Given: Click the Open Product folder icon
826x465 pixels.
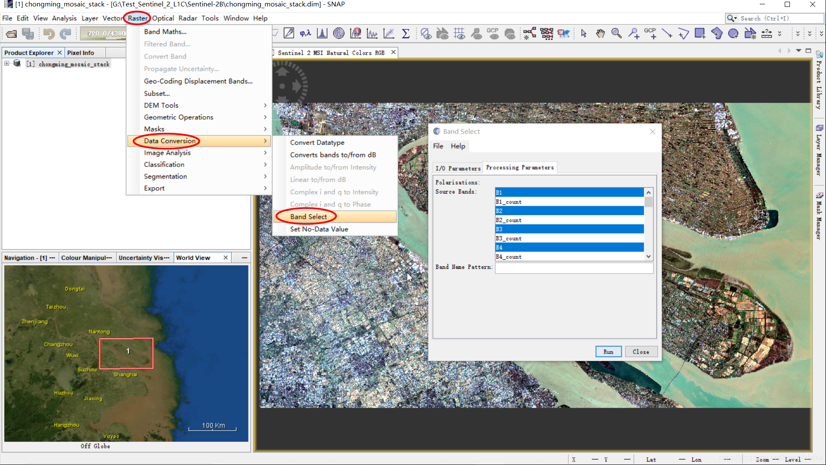Looking at the screenshot, I should click(x=12, y=34).
